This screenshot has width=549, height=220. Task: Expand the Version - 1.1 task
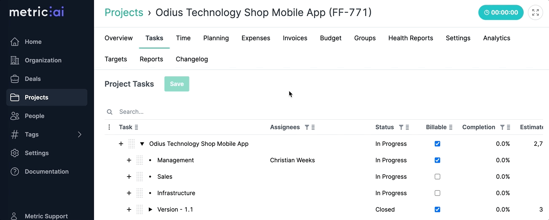[150, 209]
